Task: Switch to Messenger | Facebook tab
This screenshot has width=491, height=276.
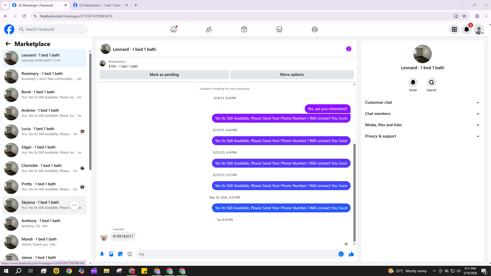Action: [40, 5]
